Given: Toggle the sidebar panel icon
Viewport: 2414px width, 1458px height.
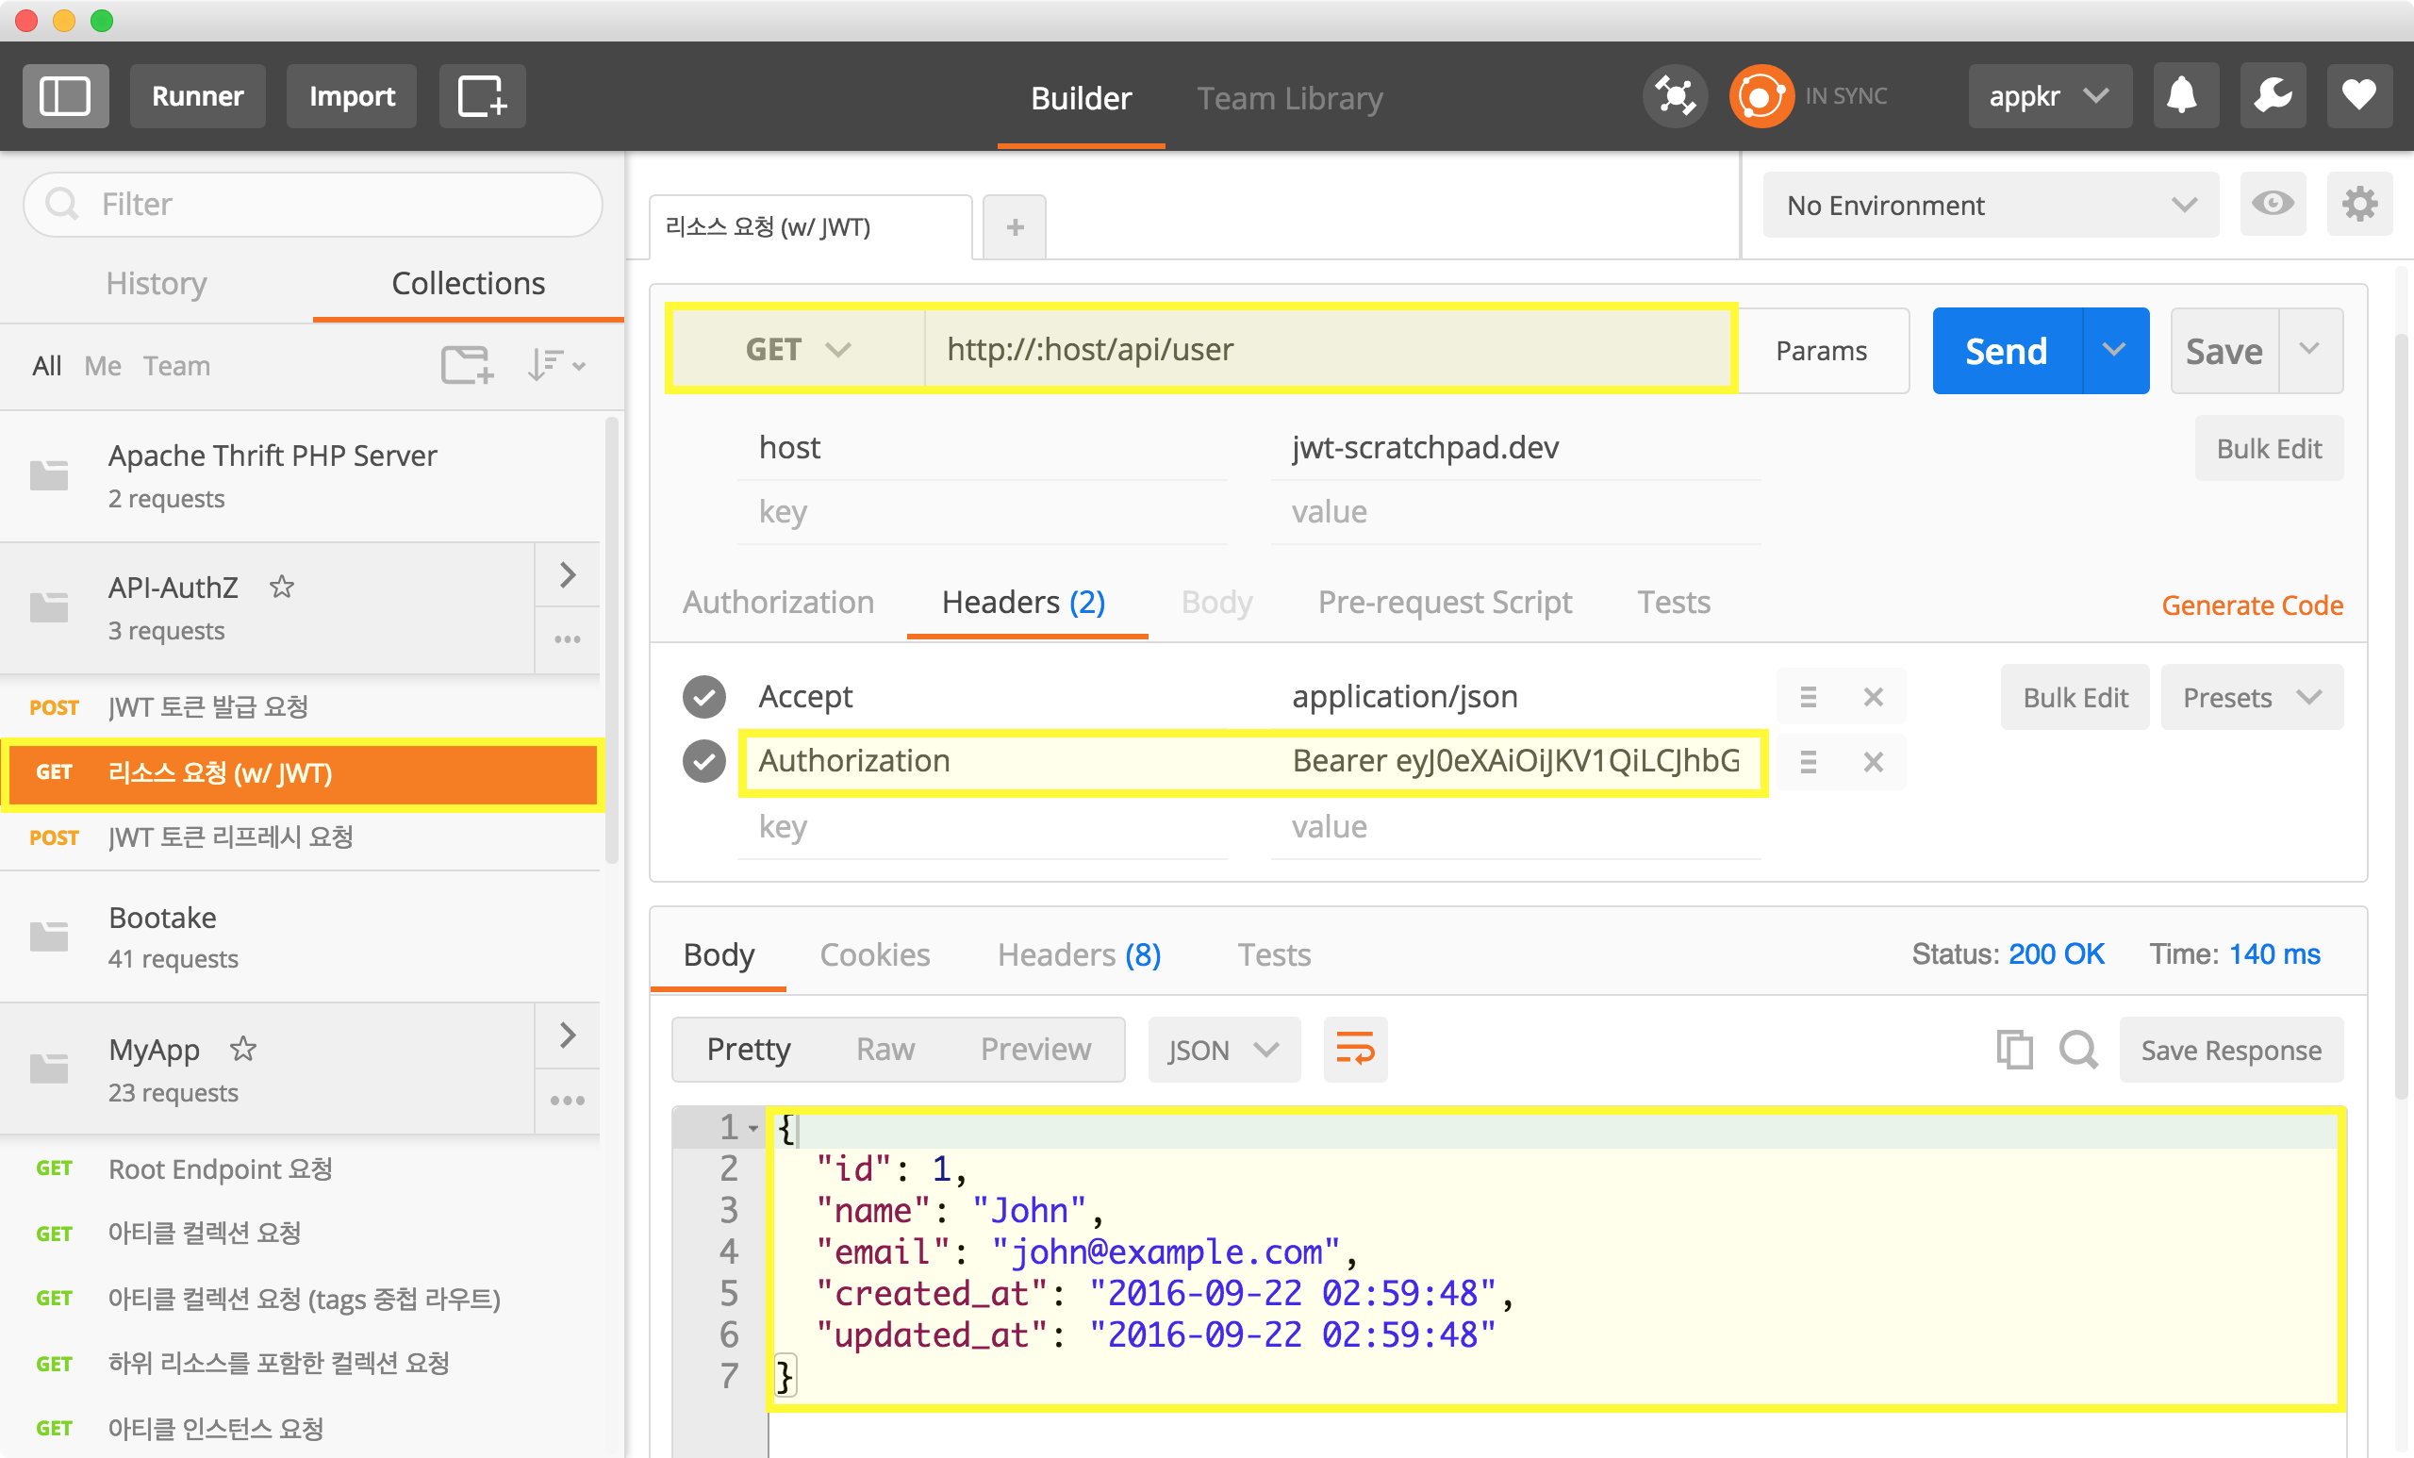Looking at the screenshot, I should pos(65,96).
